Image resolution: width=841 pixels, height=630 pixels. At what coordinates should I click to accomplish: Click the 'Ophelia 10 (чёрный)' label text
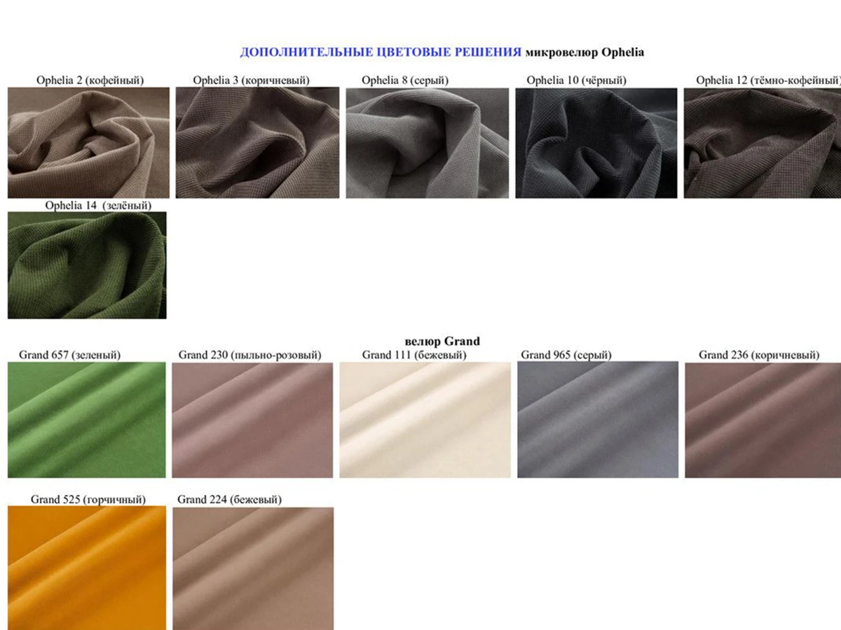[576, 80]
